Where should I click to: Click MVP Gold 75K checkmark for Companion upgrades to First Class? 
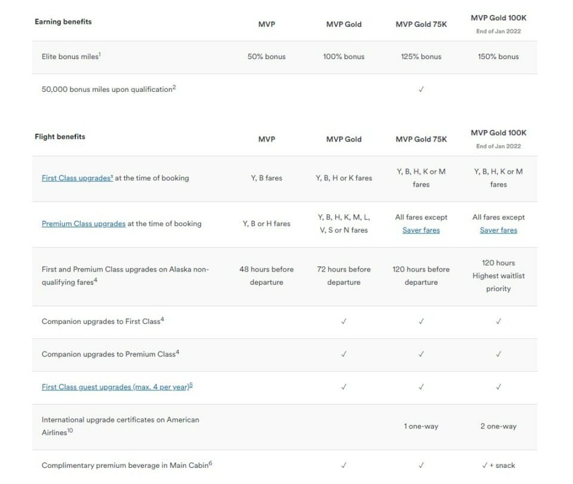click(x=421, y=322)
